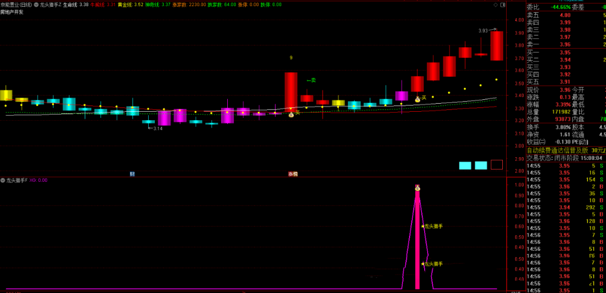Click the 14:55 tick row with volume 154

coord(566,180)
